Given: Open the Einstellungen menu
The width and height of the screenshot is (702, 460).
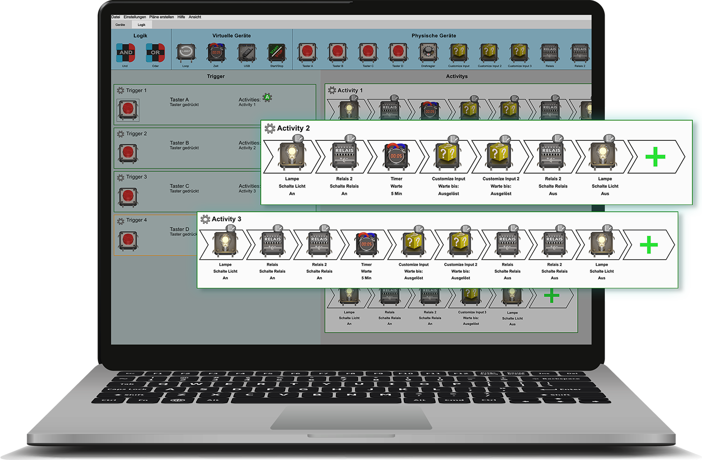Looking at the screenshot, I should click(x=135, y=17).
